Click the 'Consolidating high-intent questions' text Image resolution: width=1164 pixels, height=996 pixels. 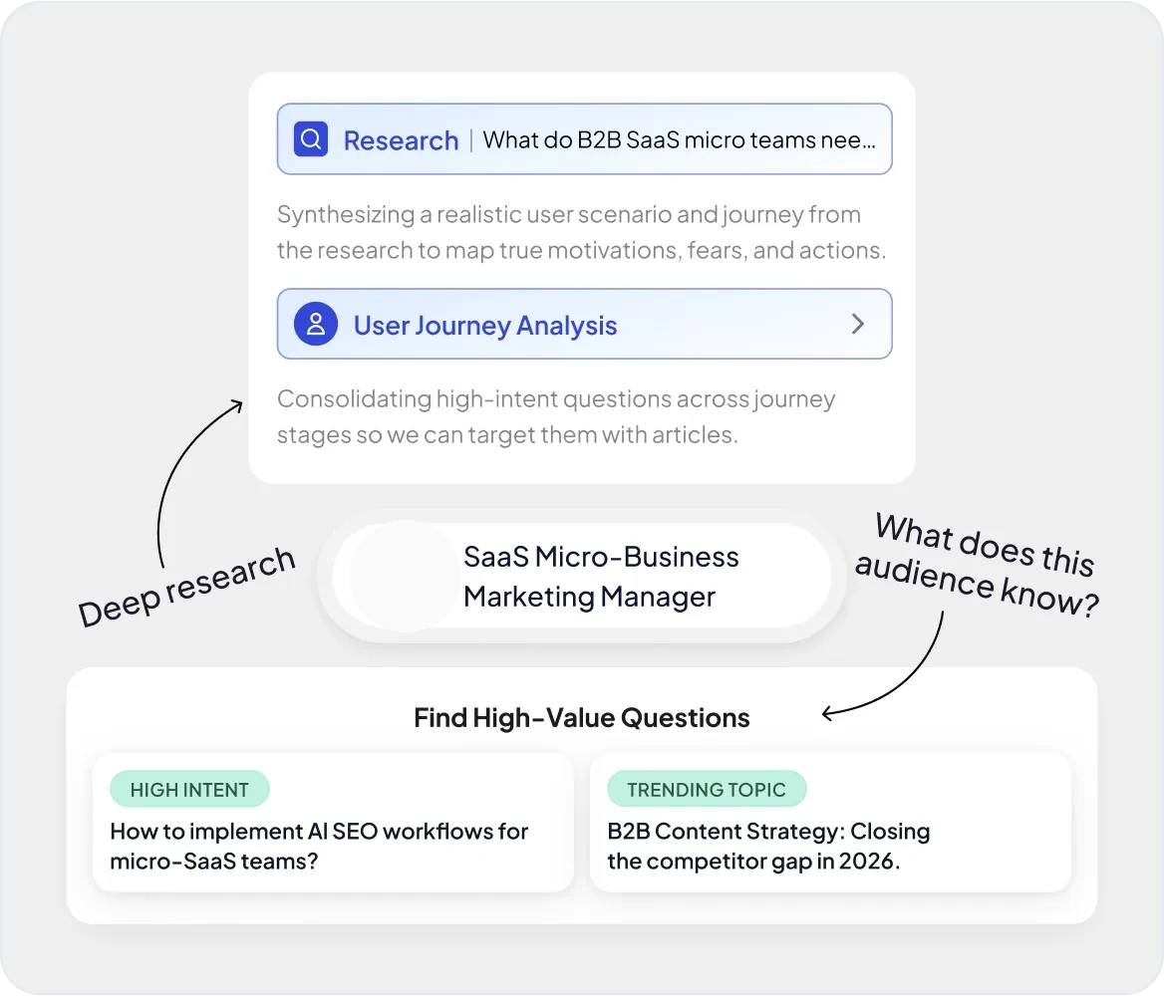556,416
